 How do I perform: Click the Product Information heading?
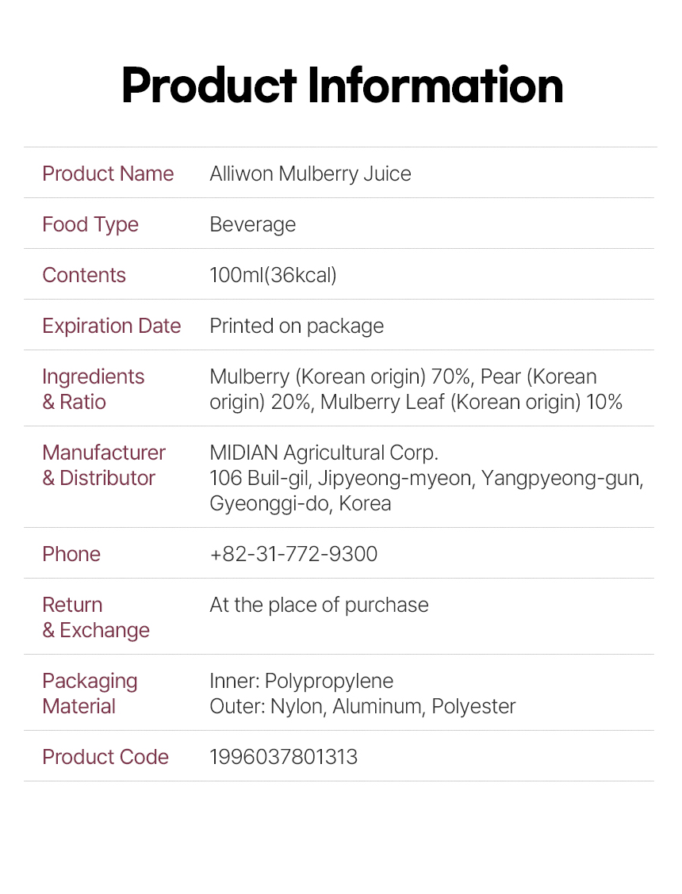342,86
